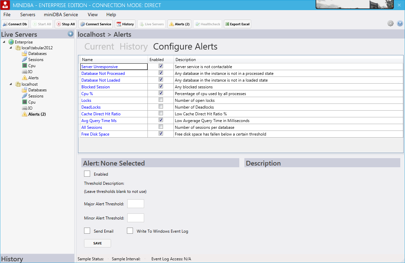
Task: Enable the Cache Direct Hit Ratio checkbox
Action: (161, 114)
